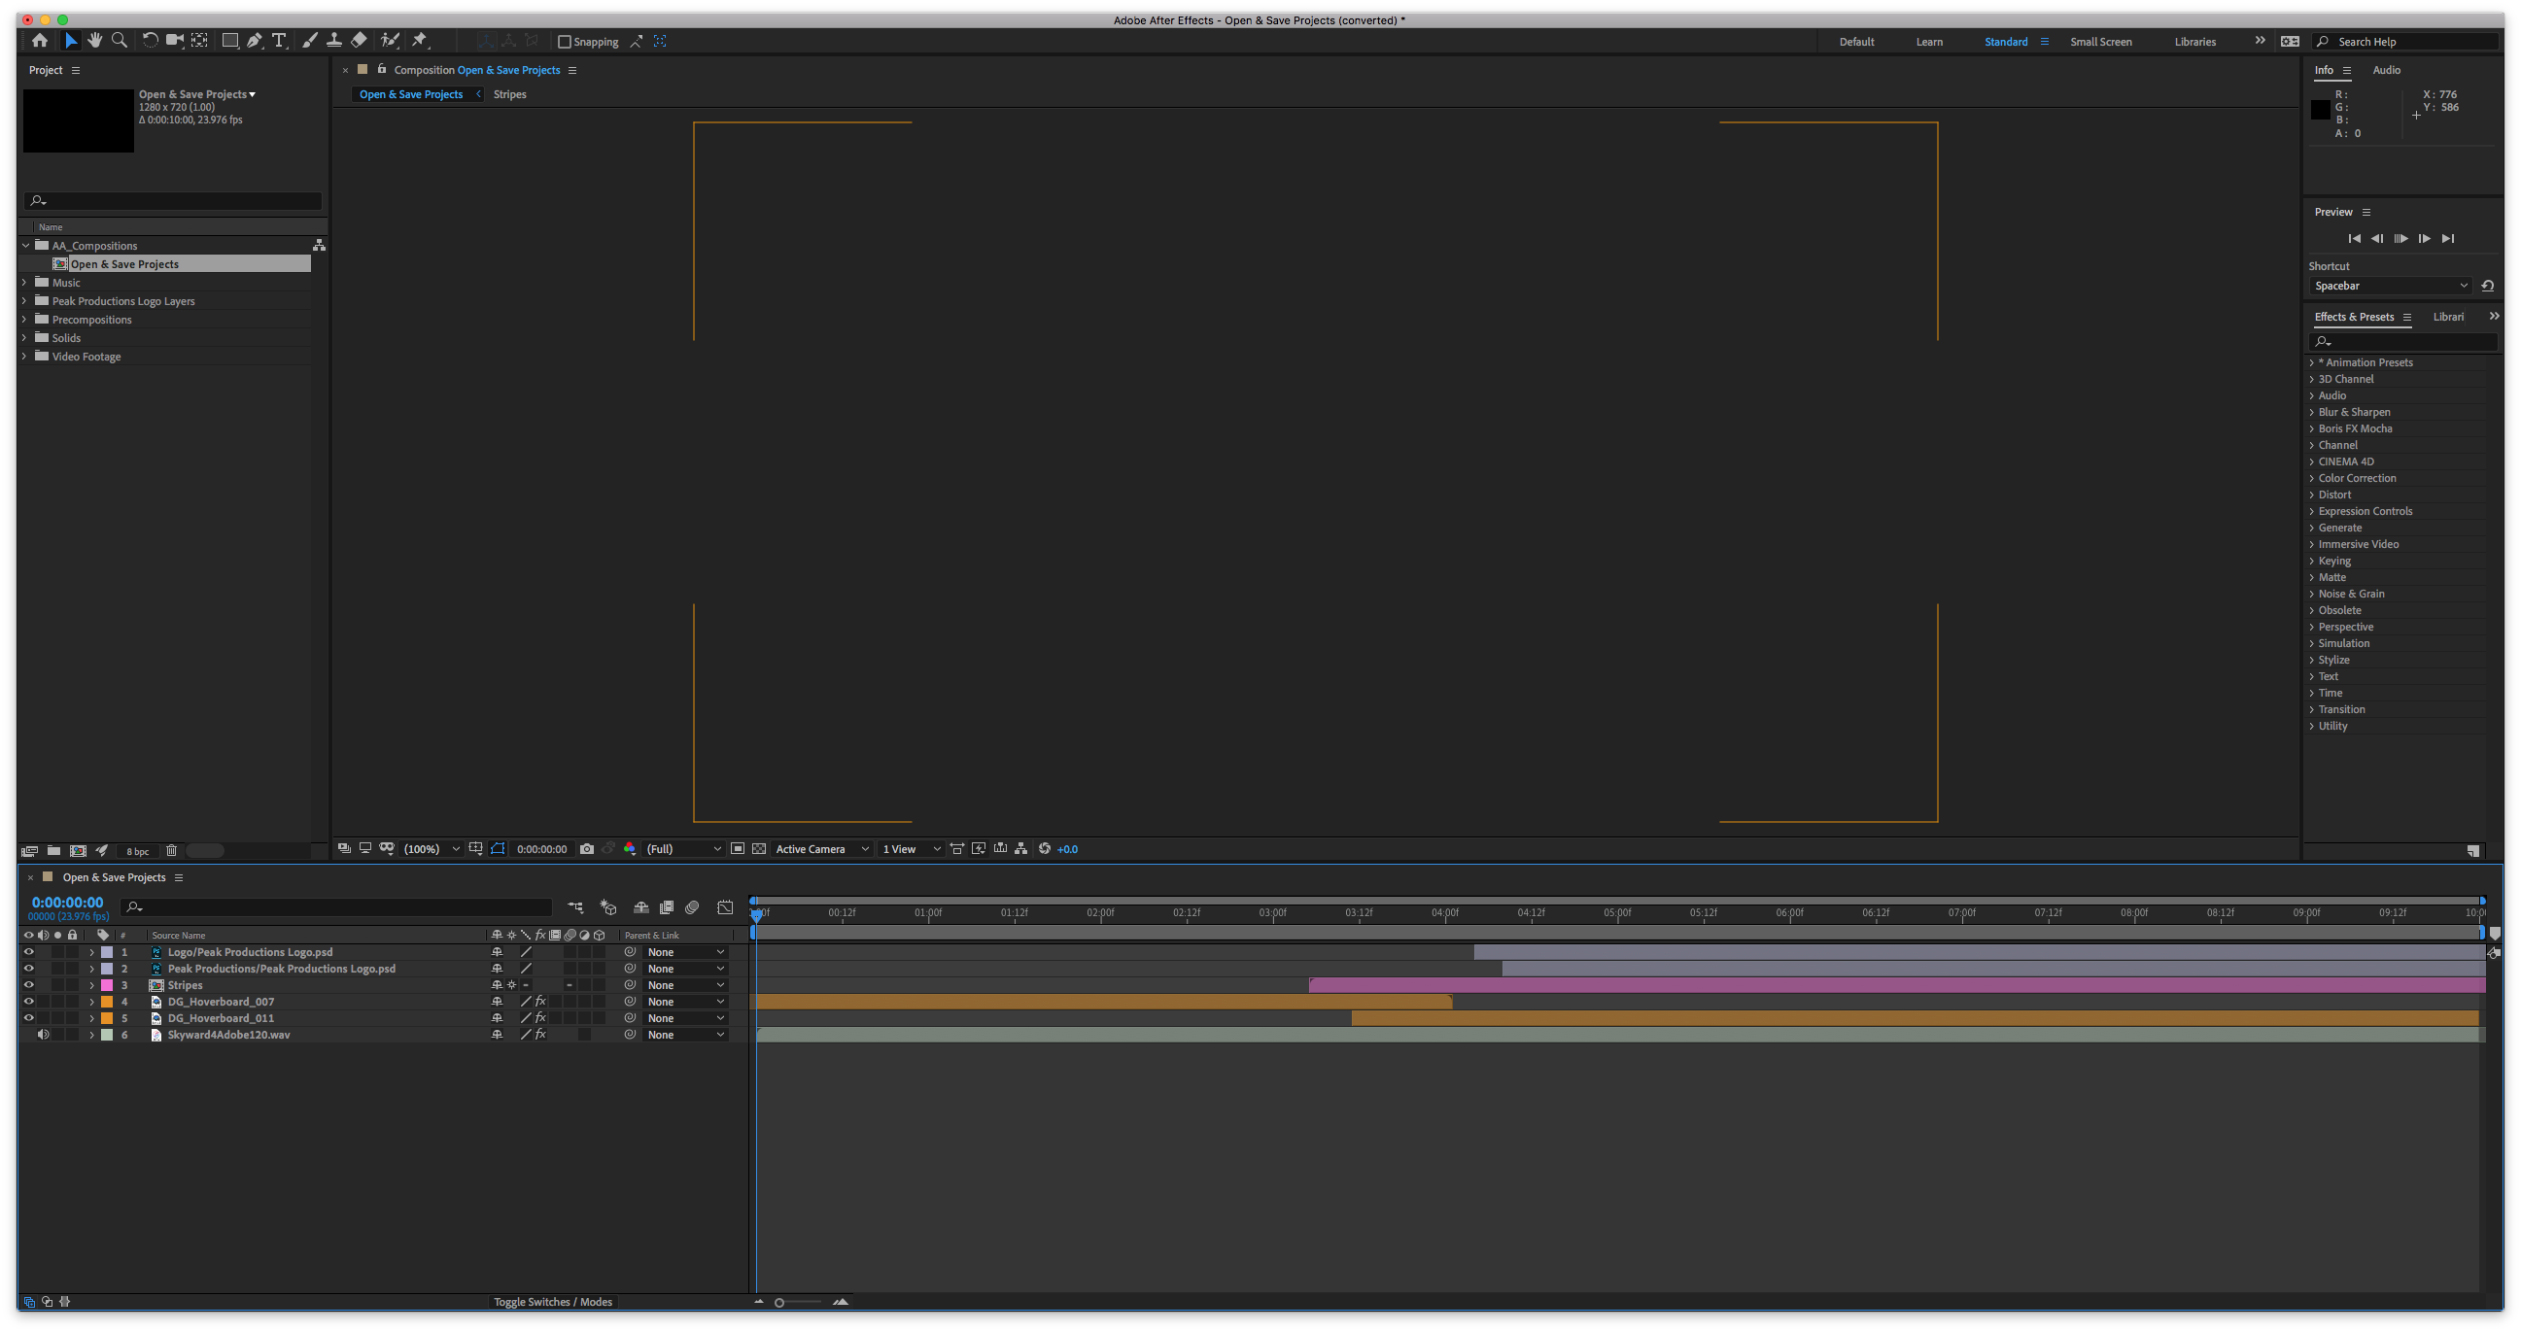The image size is (2521, 1332).
Task: Click the Stripes composition breadcrumb
Action: pyautogui.click(x=510, y=94)
